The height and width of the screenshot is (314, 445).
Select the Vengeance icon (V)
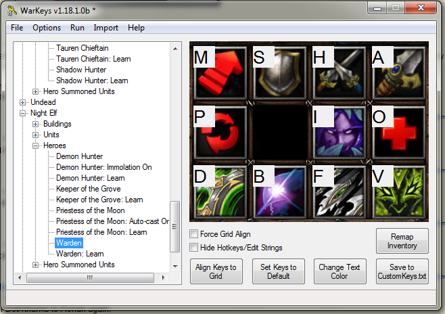tap(399, 192)
